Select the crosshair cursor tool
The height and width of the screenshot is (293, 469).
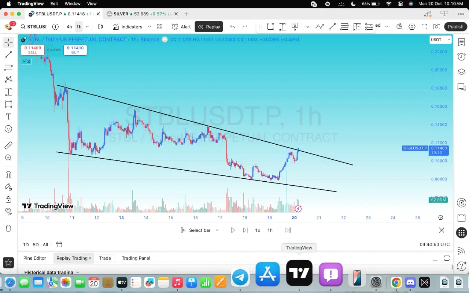click(8, 42)
